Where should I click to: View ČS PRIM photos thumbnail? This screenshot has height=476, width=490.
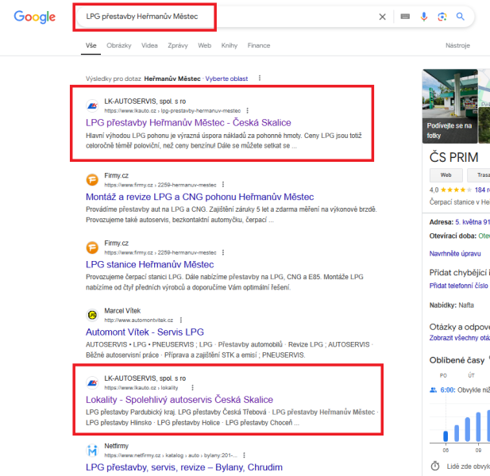450,106
